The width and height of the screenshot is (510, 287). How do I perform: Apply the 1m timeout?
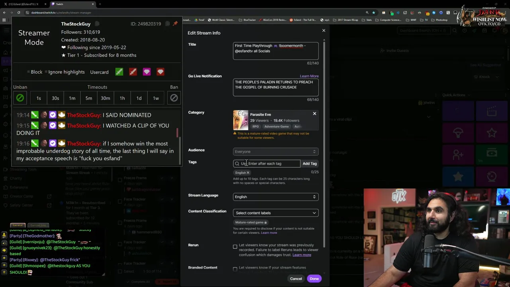[x=72, y=98]
